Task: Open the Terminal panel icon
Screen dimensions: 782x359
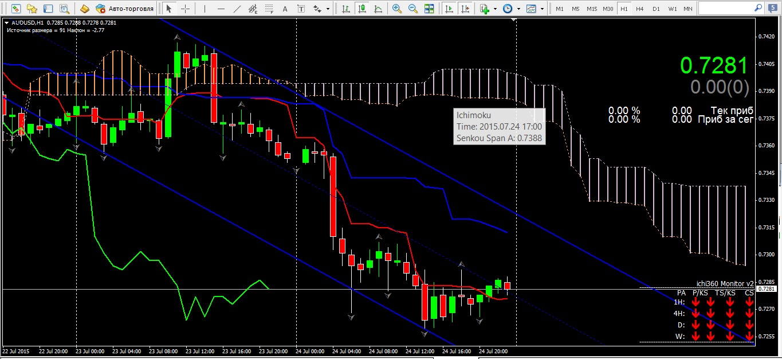Action: click(48, 9)
